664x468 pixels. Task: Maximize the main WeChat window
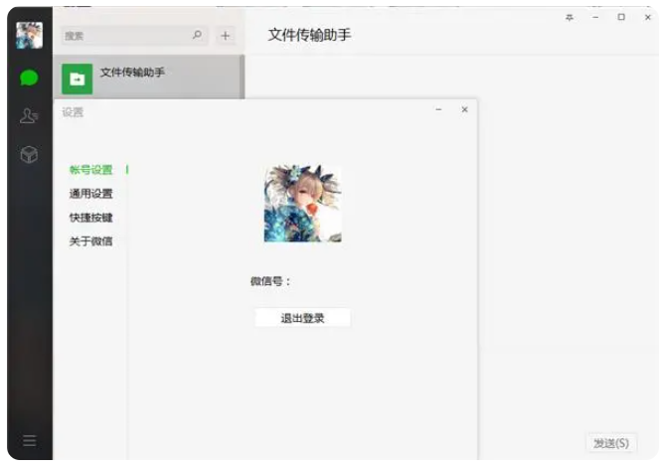(621, 17)
